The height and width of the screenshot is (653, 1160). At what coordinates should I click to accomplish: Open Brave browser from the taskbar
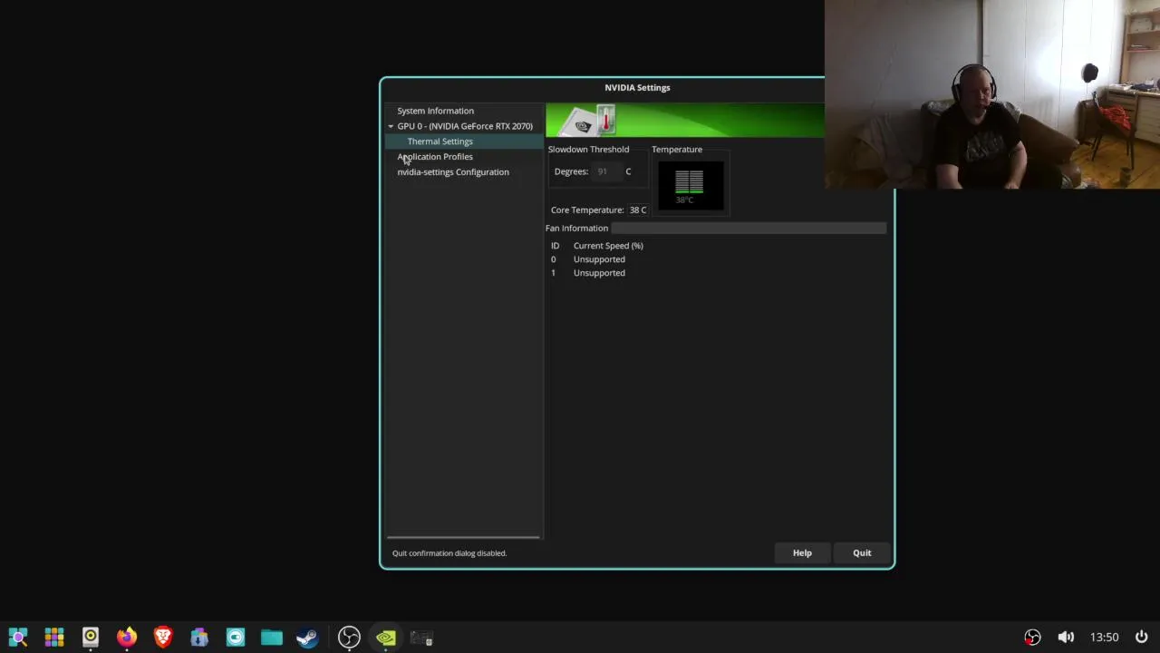point(163,638)
